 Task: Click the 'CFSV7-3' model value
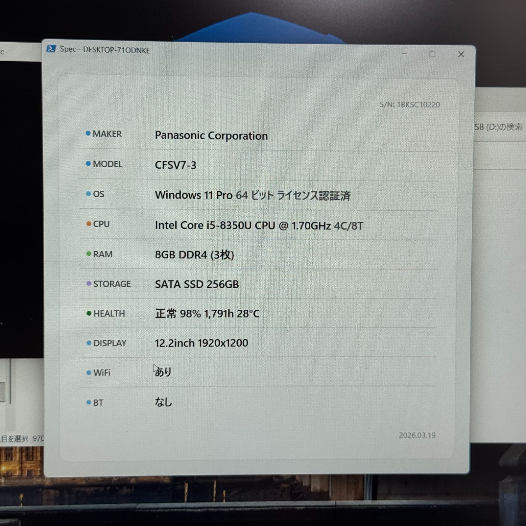[176, 165]
